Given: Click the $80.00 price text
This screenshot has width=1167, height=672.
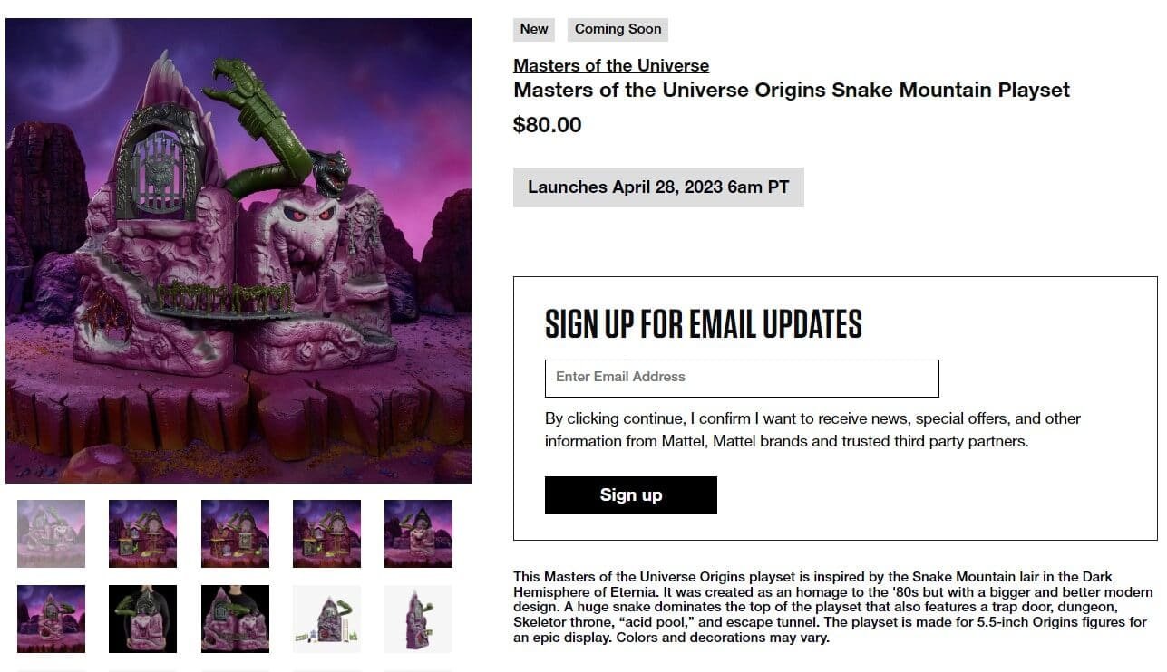Looking at the screenshot, I should pyautogui.click(x=547, y=124).
